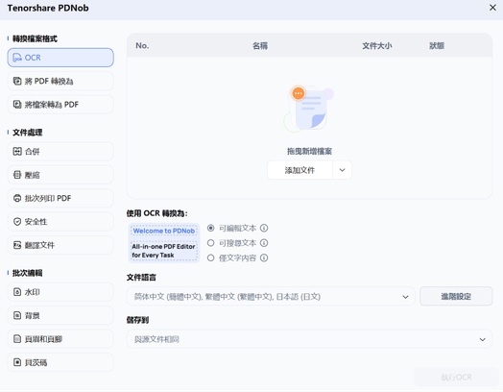Screen dimensions: 503x392
Task: Switch to 頁眉和頁腳 header footer item
Action: coord(60,339)
